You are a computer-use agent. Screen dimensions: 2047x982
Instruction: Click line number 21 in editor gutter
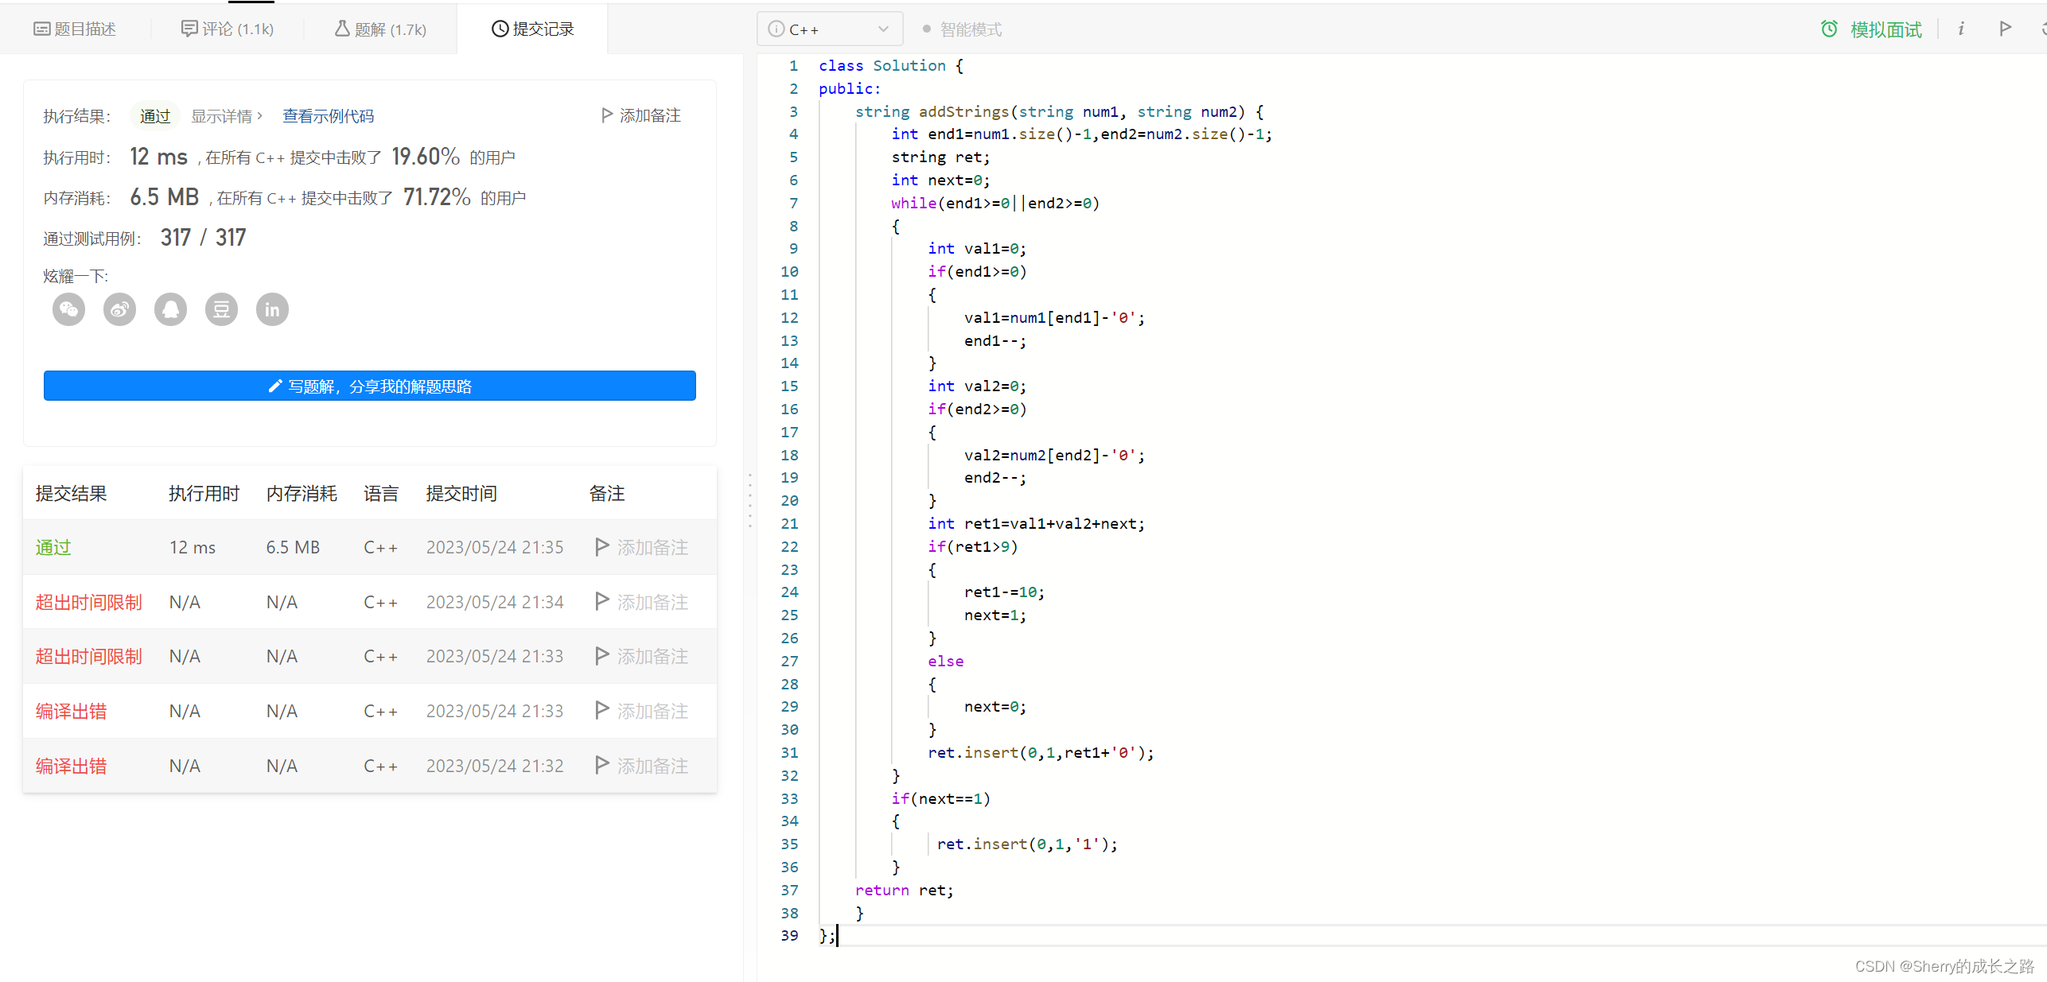coord(789,523)
